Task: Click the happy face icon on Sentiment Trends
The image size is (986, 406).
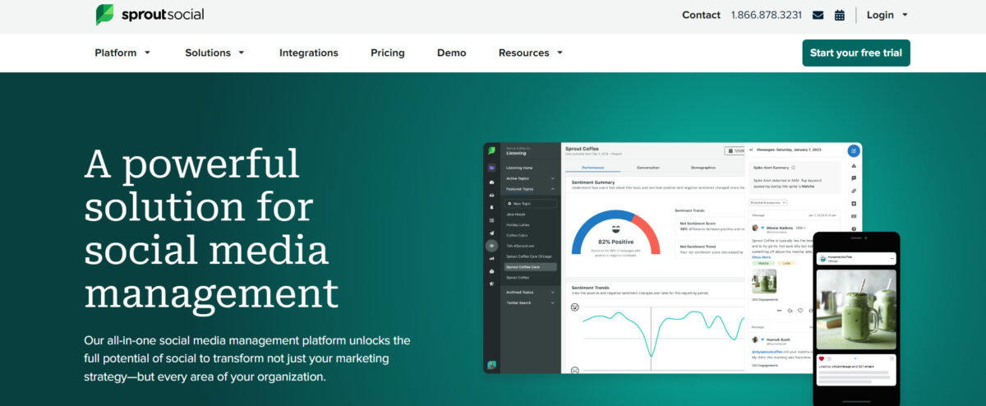Action: tap(575, 307)
